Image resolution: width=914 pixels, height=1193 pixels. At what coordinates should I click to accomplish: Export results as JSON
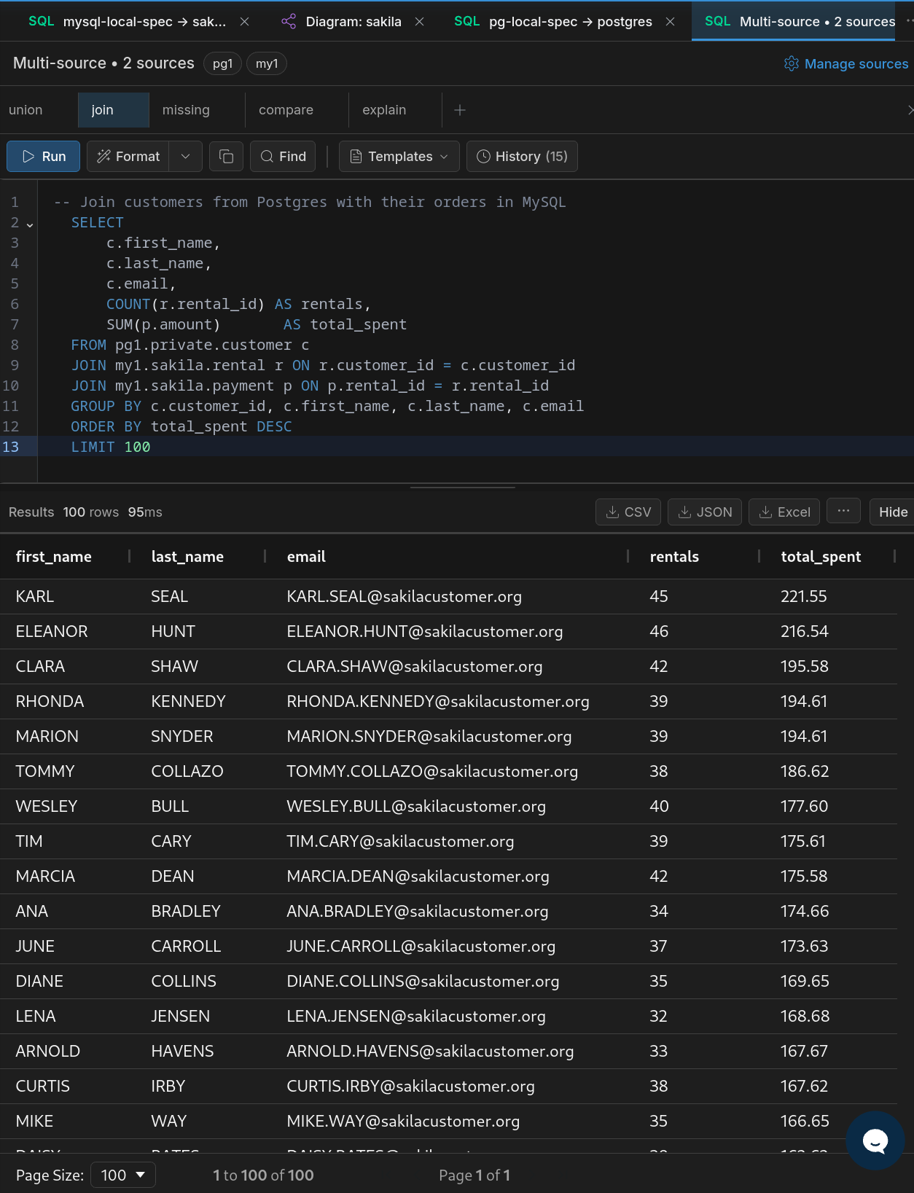(705, 512)
